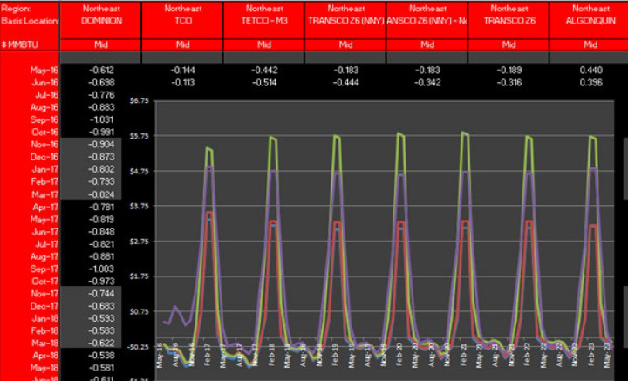Click the DOMINION value -0.991
The height and width of the screenshot is (381, 628).
101,133
